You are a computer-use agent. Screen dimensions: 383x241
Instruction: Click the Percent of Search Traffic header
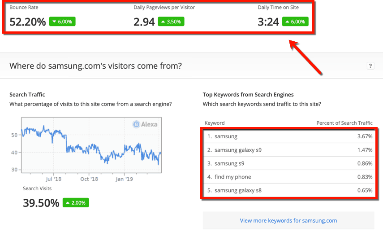(x=344, y=123)
